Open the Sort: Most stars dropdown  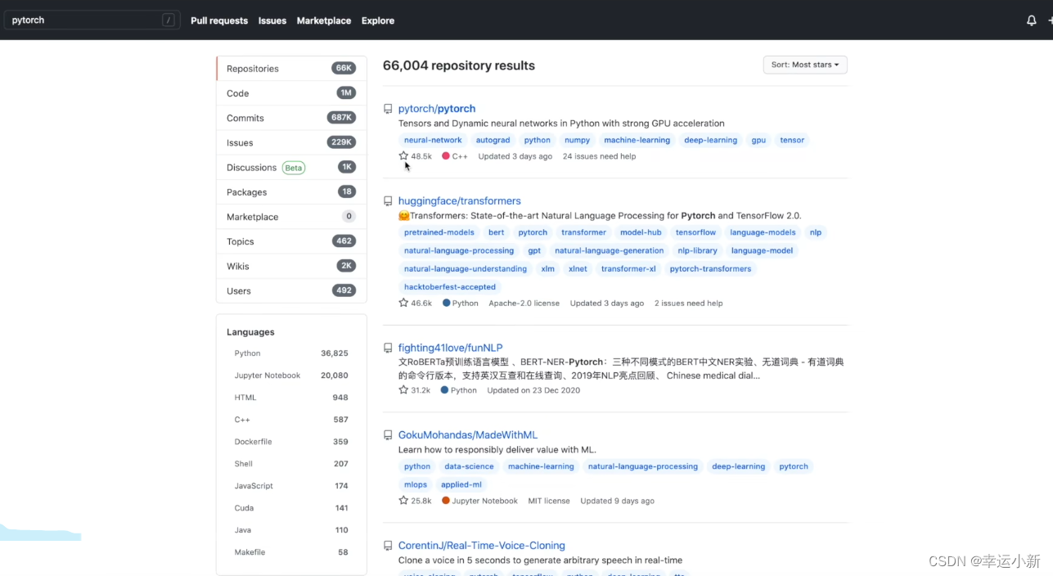pyautogui.click(x=805, y=65)
